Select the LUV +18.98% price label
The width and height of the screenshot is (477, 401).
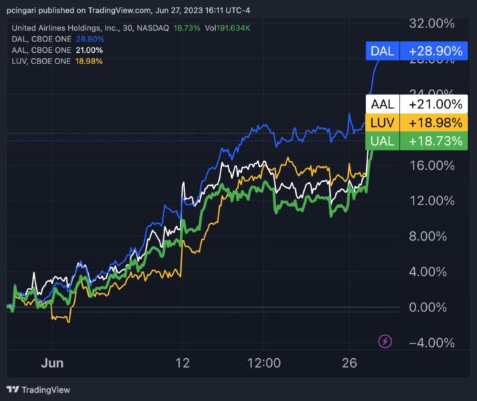[x=416, y=123]
